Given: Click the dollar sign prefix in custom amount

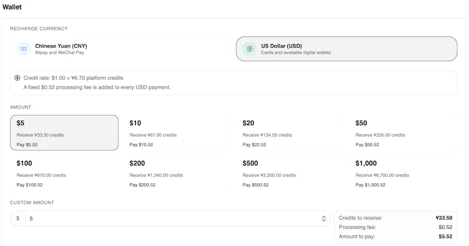Looking at the screenshot, I should click(x=18, y=218).
